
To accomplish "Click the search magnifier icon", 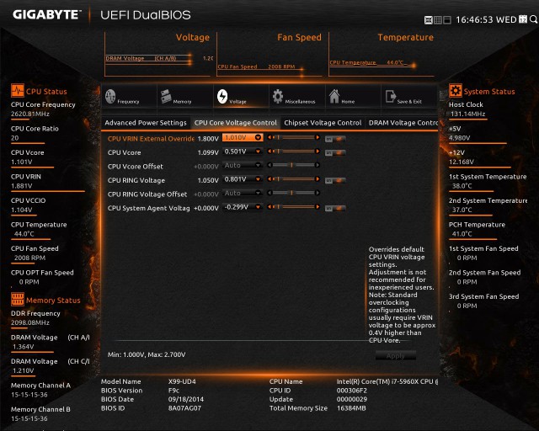I will pos(533,19).
